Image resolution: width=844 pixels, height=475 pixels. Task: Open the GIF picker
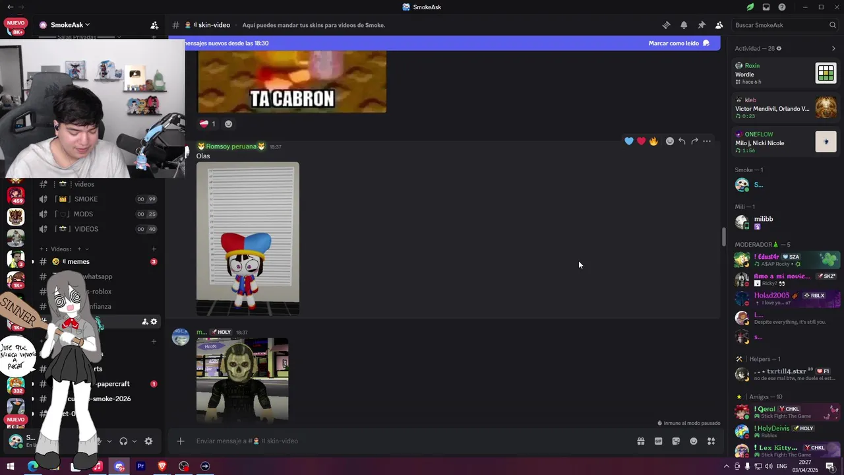658,441
